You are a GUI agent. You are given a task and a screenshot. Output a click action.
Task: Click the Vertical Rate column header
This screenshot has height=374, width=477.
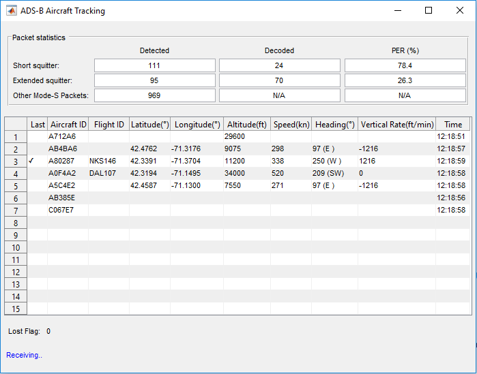(397, 125)
